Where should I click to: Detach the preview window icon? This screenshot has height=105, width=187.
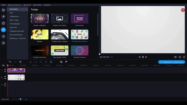(x=184, y=57)
